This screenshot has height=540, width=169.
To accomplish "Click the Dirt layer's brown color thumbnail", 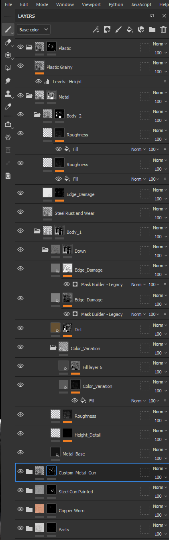I will pos(55,327).
